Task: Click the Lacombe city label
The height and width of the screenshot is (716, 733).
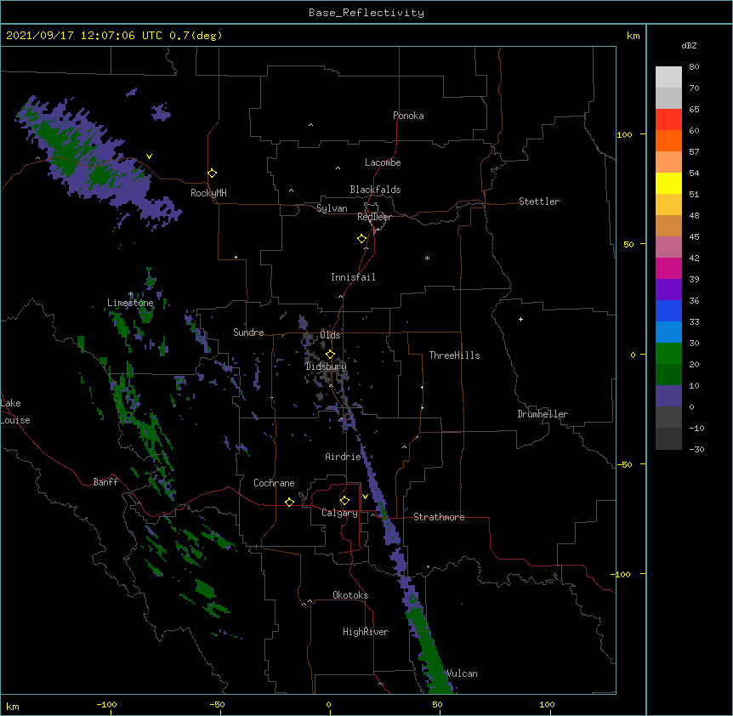Action: (383, 162)
